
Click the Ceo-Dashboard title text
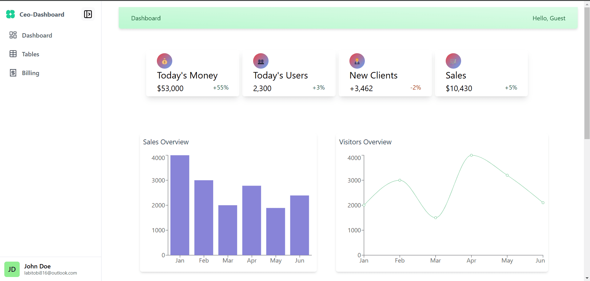[42, 14]
